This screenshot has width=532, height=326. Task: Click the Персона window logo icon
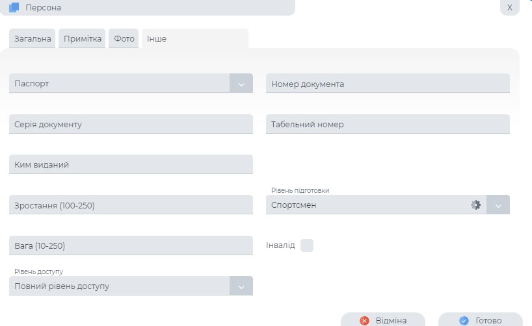tap(14, 8)
